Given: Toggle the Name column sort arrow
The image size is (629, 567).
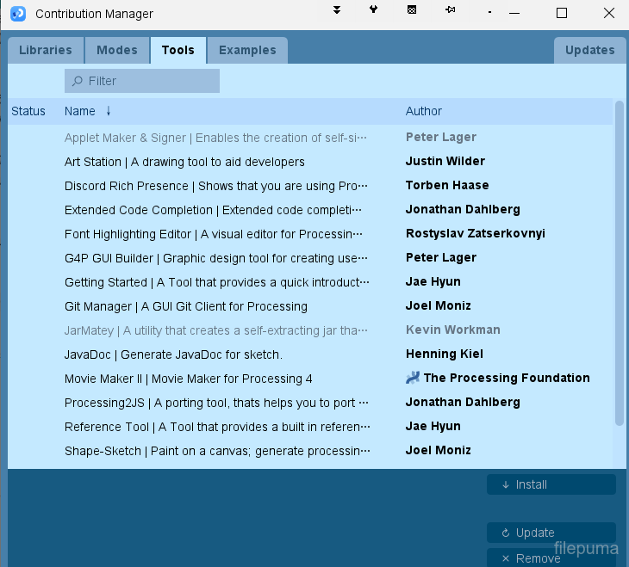Looking at the screenshot, I should (109, 111).
